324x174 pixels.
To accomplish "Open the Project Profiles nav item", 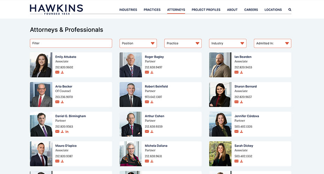I will [206, 10].
